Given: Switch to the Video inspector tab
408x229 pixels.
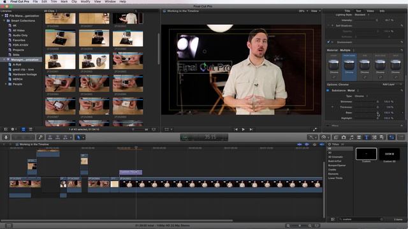Looking at the screenshot, I should coord(370,11).
